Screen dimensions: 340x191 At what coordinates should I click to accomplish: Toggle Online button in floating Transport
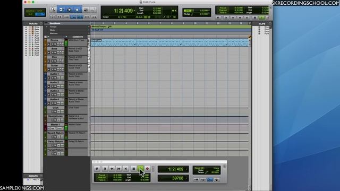coord(97,169)
